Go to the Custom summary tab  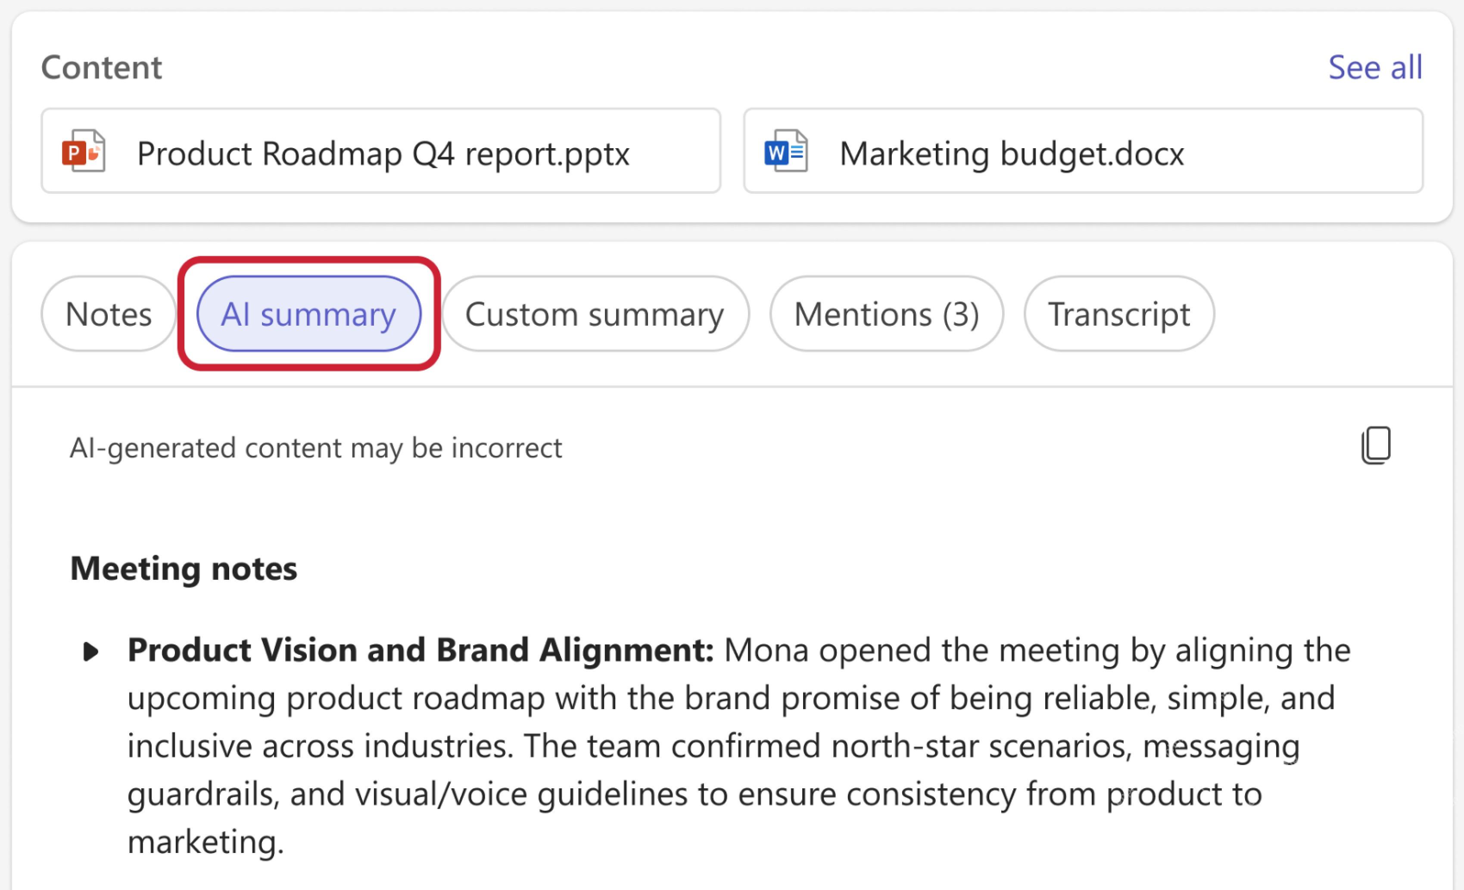tap(595, 314)
